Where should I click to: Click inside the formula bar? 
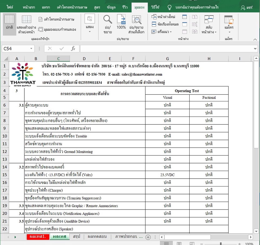pyautogui.click(x=167, y=49)
